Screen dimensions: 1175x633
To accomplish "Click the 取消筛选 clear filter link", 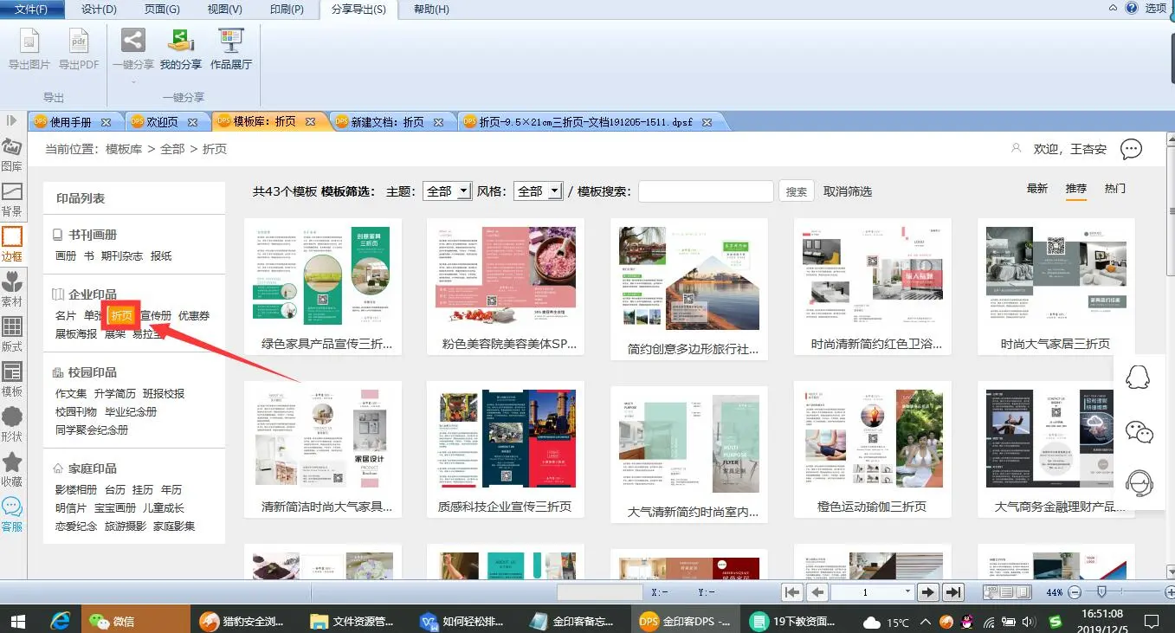I will 848,191.
